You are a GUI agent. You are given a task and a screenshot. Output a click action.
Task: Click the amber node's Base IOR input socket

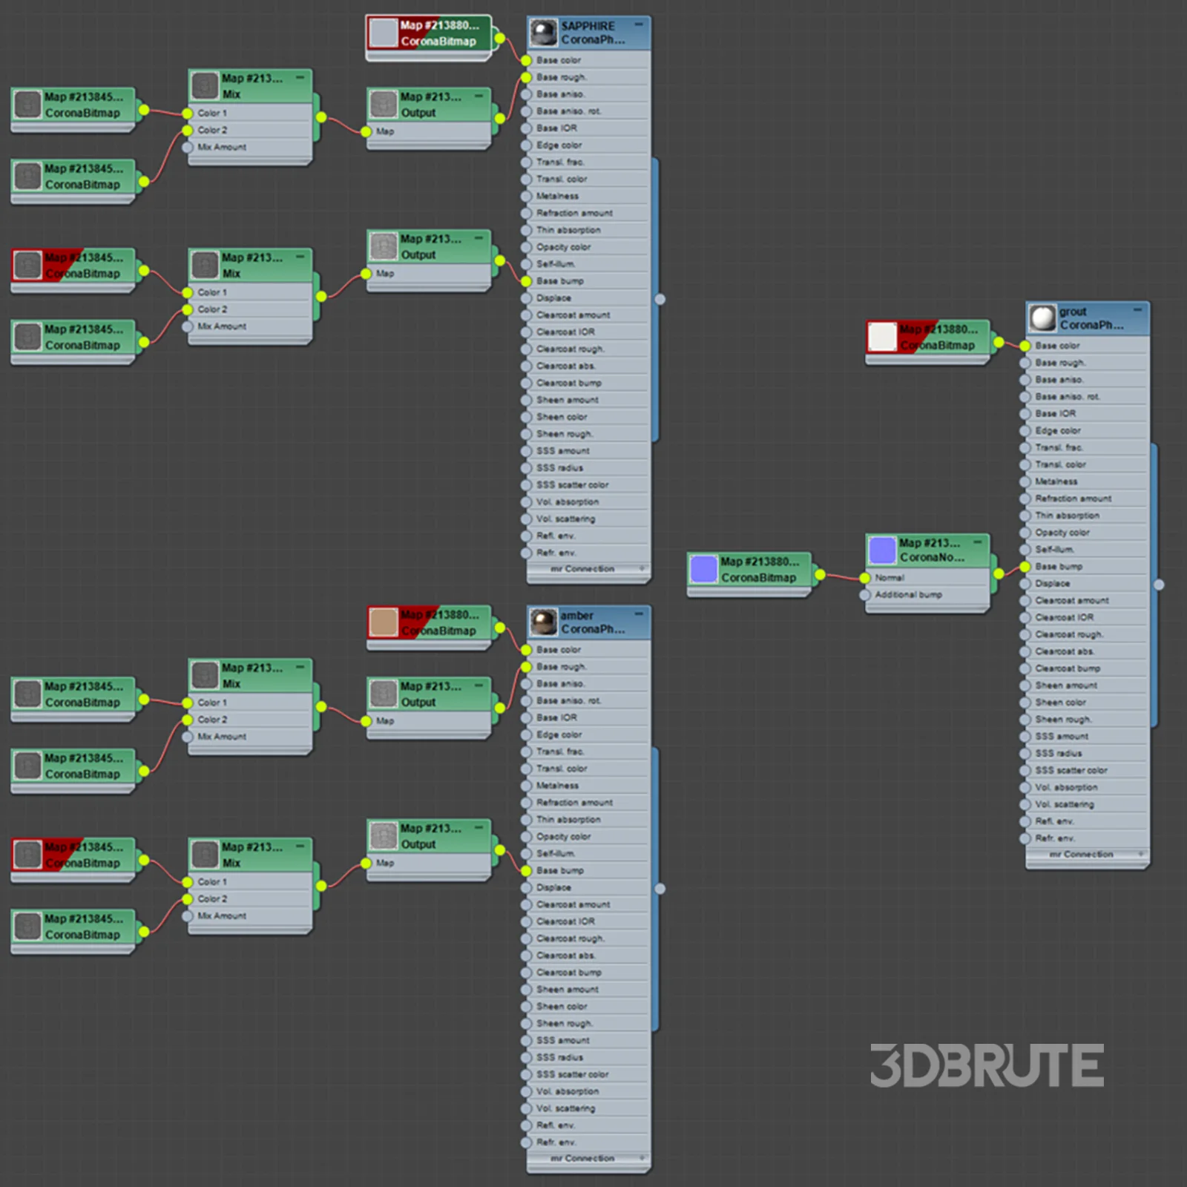click(526, 718)
